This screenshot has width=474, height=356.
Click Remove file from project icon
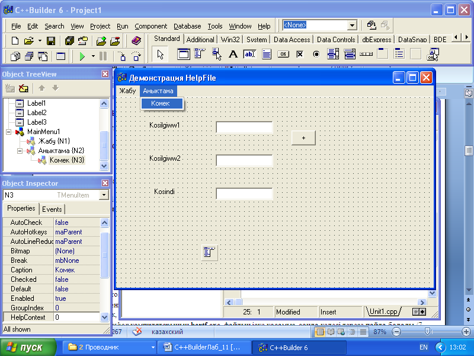115,40
